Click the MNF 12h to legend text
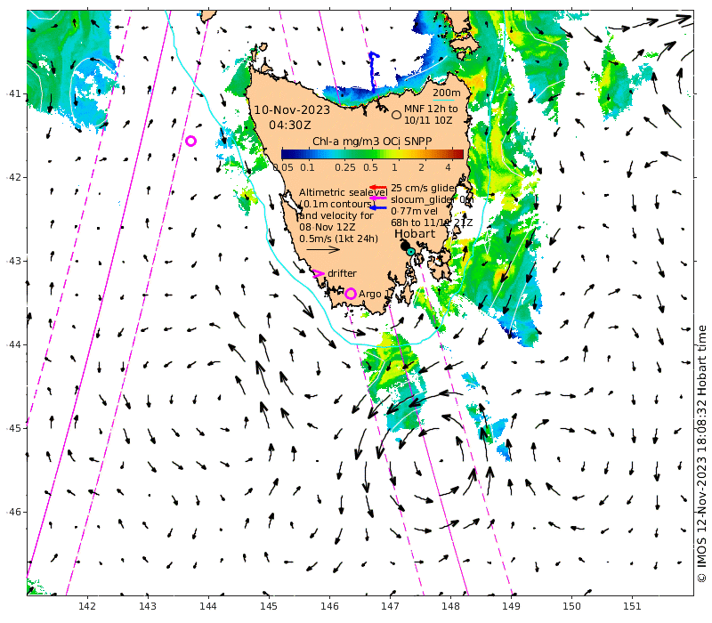Image resolution: width=712 pixels, height=623 pixels. pyautogui.click(x=431, y=109)
